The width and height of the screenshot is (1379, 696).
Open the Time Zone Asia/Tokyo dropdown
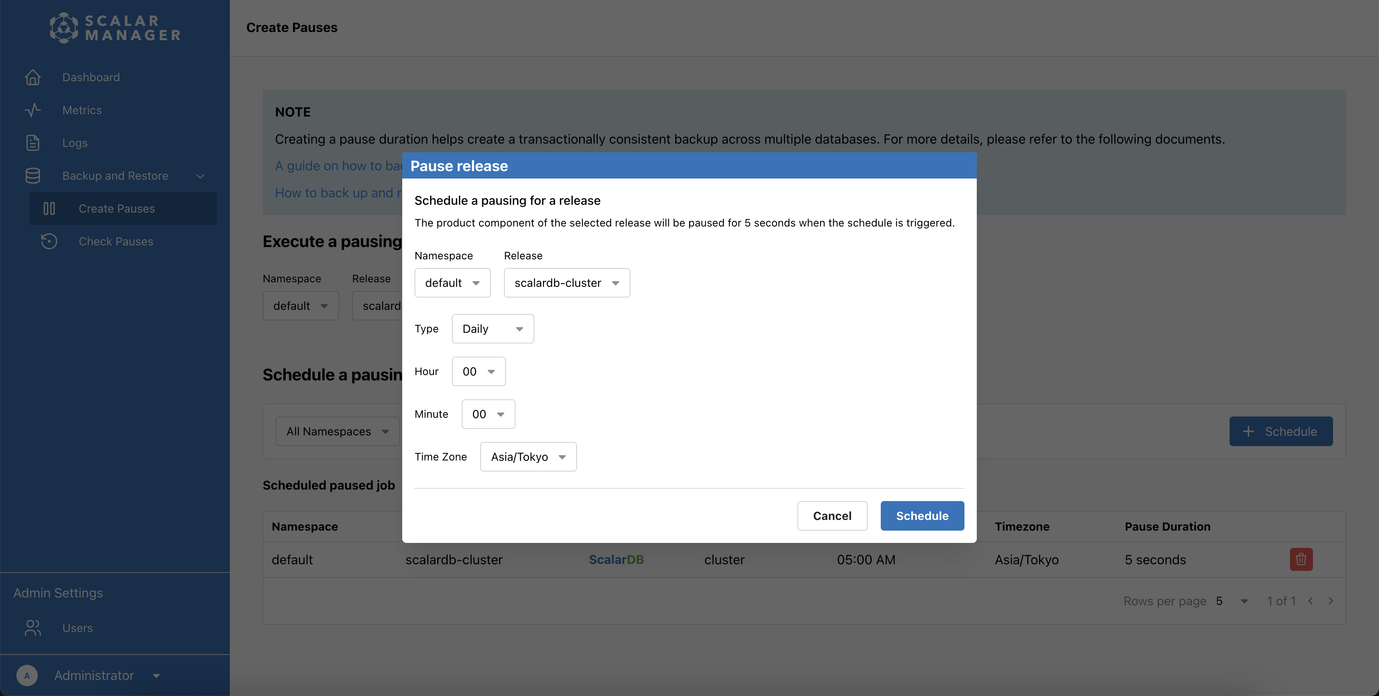[528, 457]
